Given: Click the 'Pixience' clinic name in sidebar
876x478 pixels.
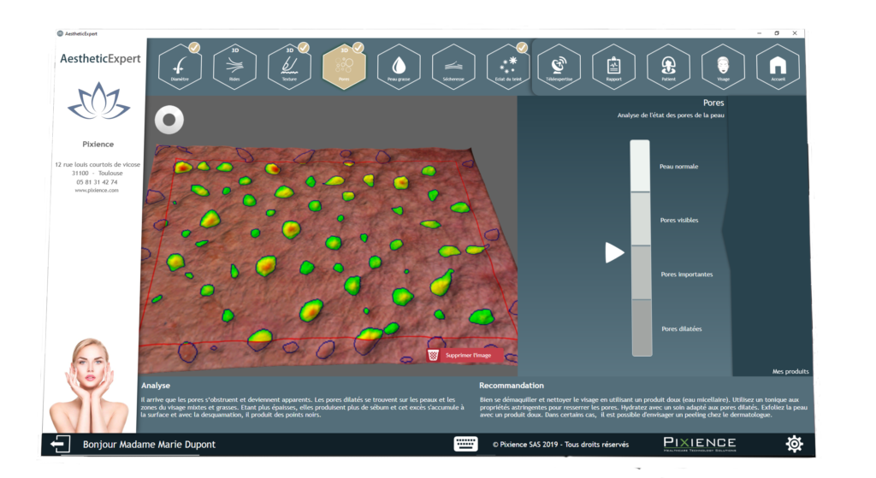Looking at the screenshot, I should [98, 144].
